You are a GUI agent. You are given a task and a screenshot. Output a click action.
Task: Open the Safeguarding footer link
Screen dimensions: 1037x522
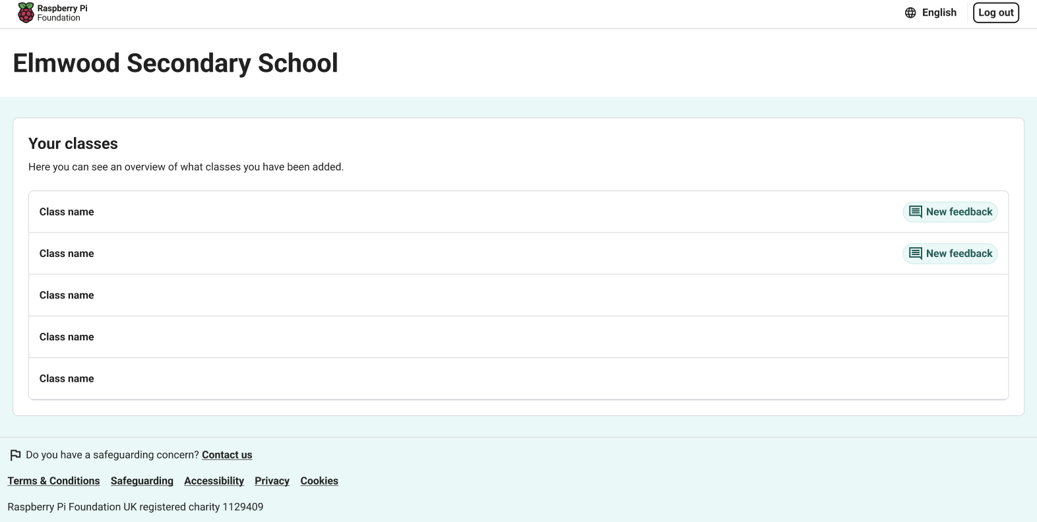(x=142, y=481)
